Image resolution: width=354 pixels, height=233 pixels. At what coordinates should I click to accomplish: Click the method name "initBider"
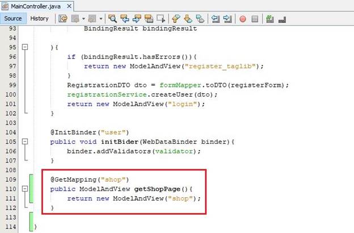(x=120, y=142)
